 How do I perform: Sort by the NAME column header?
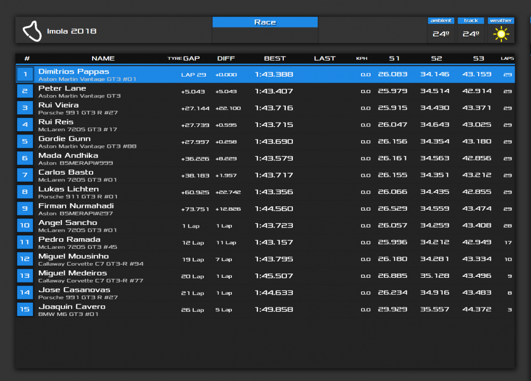click(103, 58)
